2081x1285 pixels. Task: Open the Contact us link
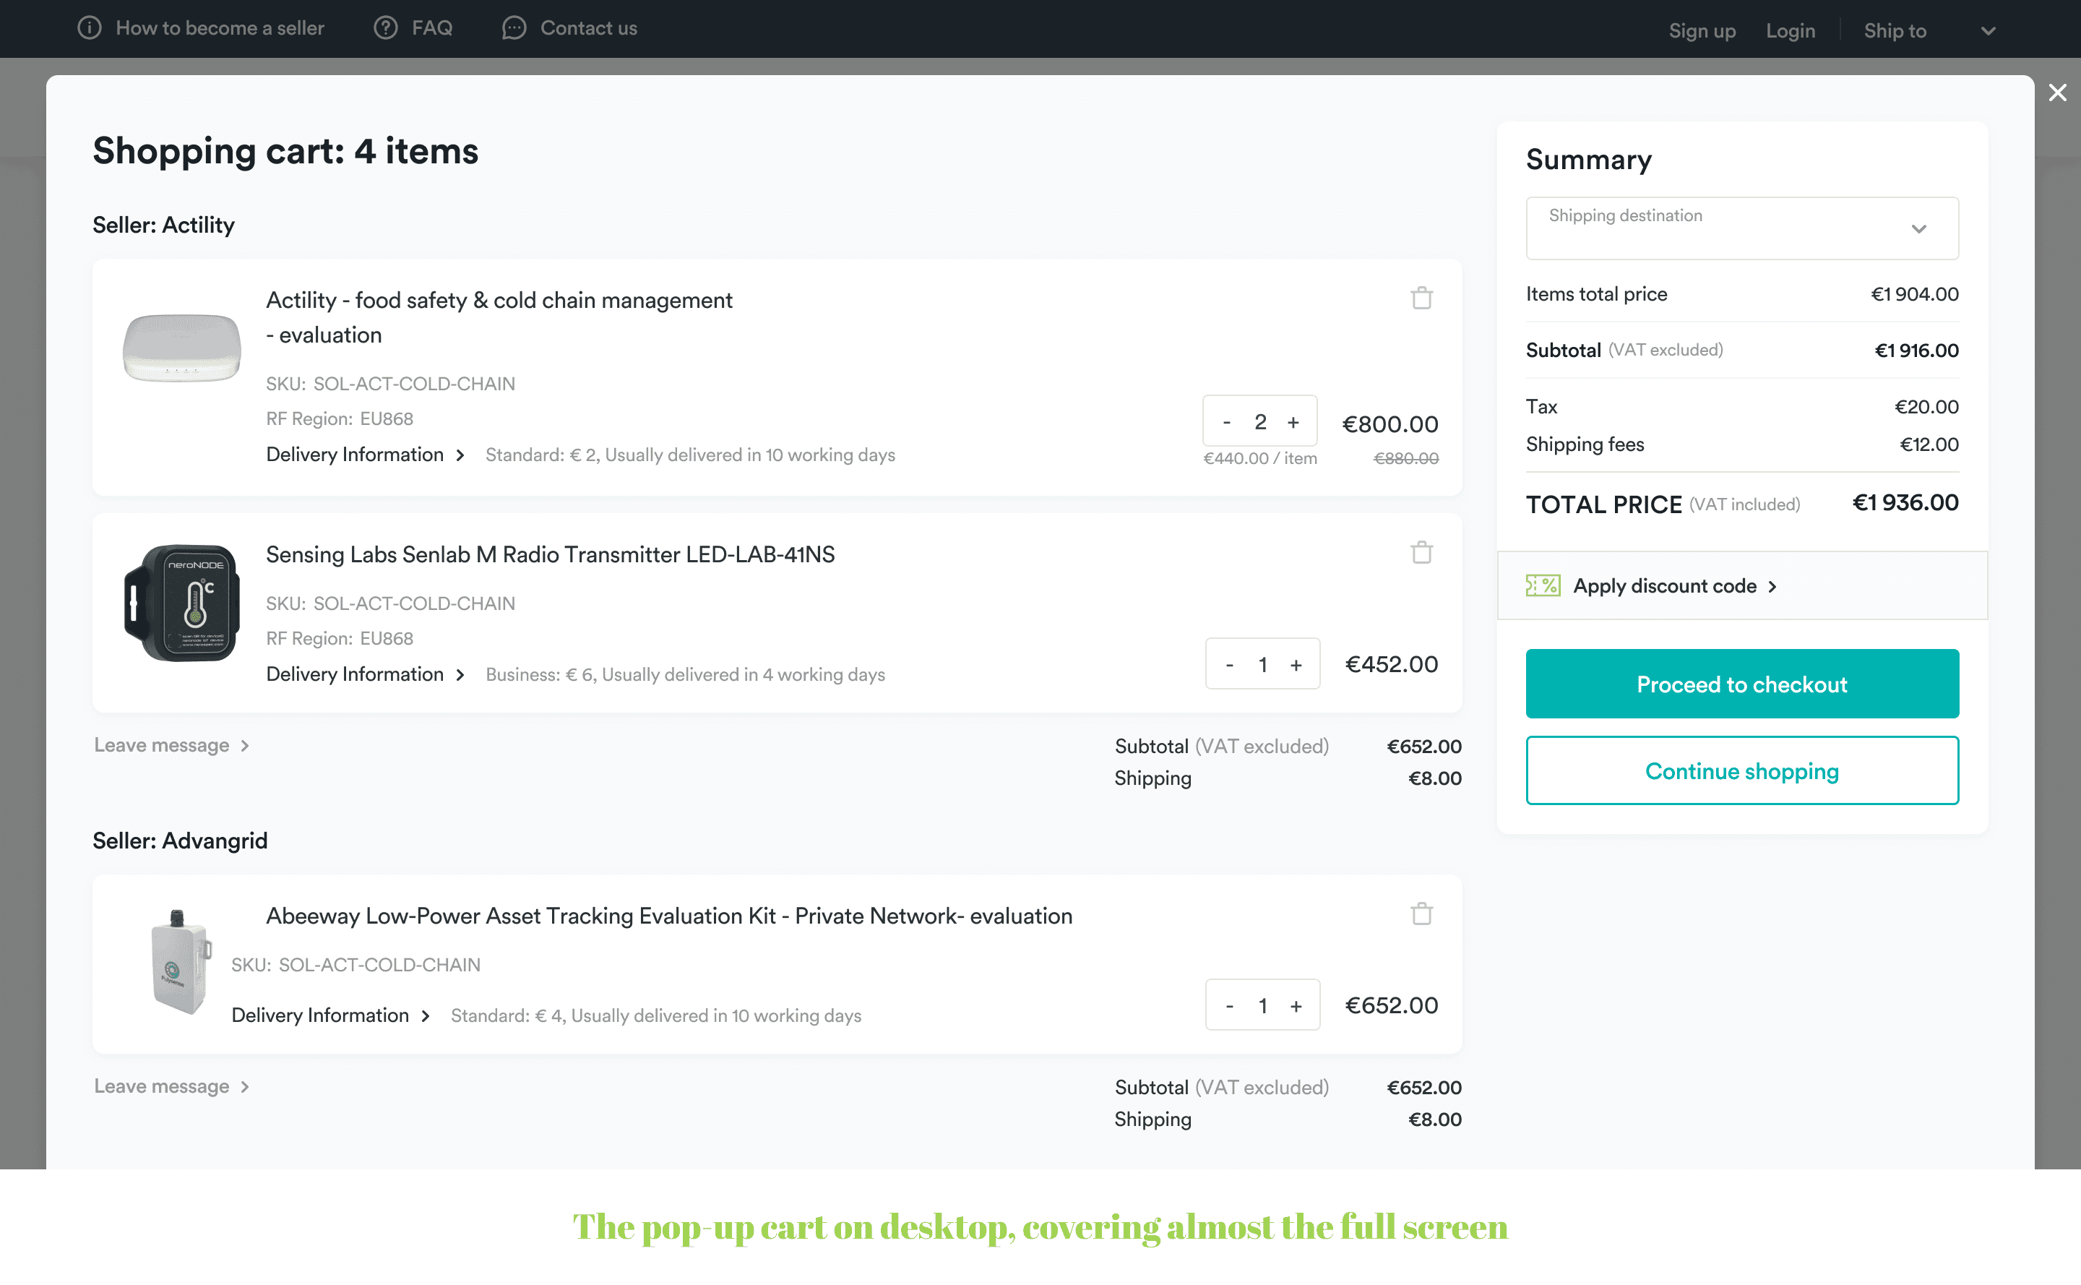click(589, 28)
